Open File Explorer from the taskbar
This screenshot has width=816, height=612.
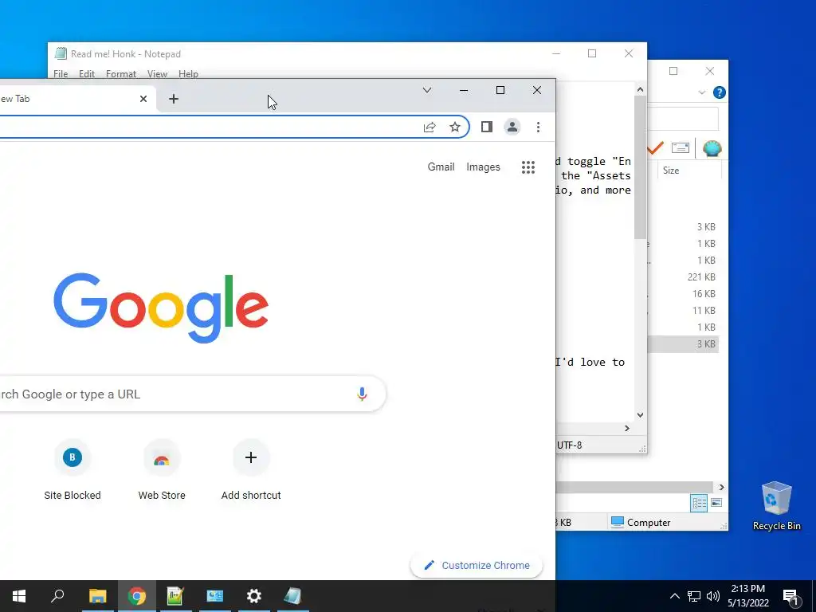[x=97, y=596]
